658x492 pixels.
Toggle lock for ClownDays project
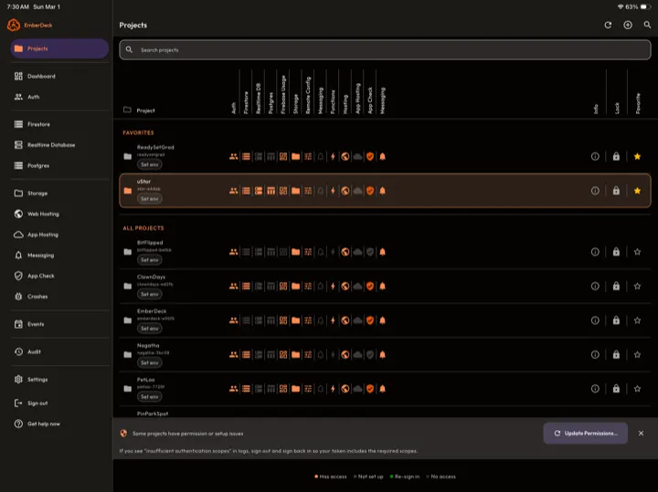tap(616, 287)
